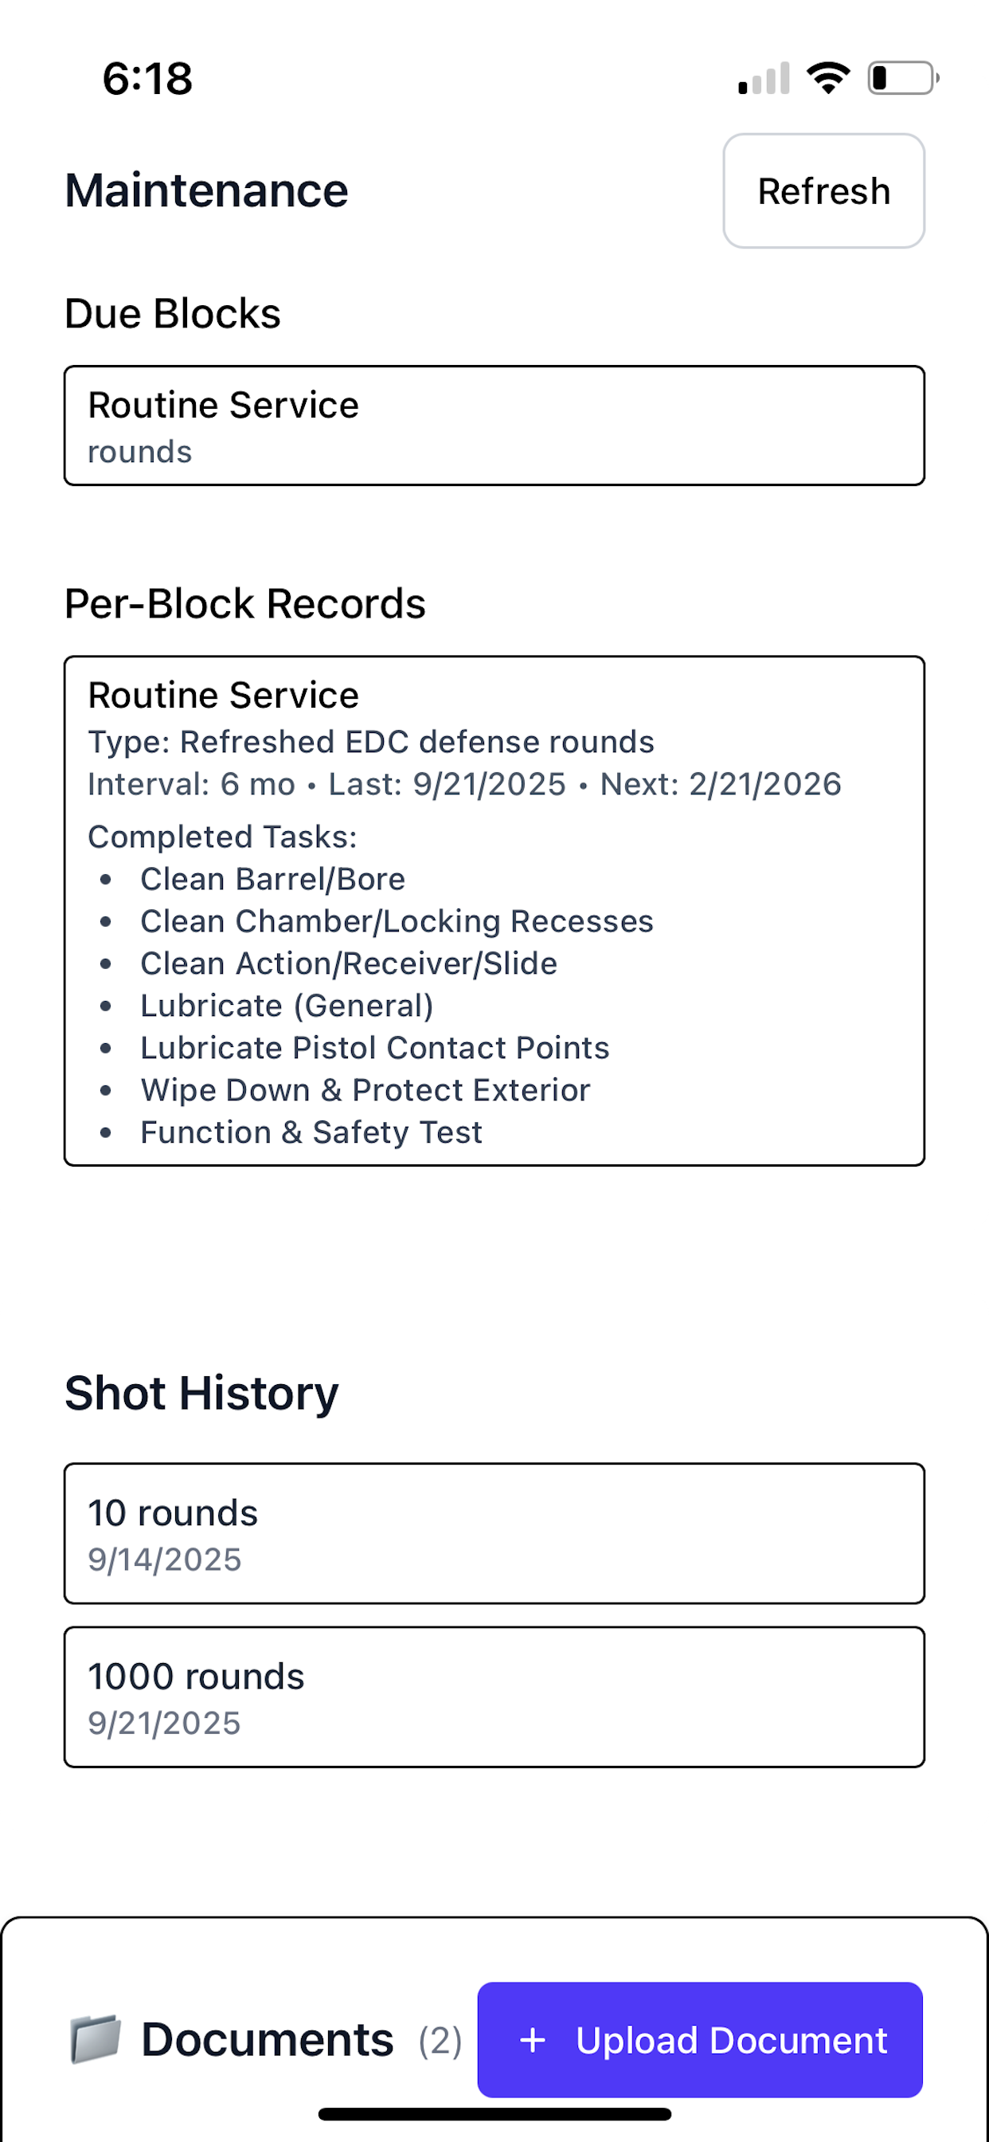The image size is (989, 2142).
Task: Tap the Maintenance page title
Action: (206, 190)
